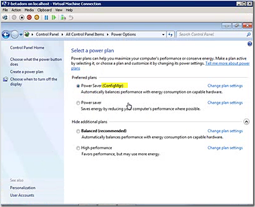Image resolution: width=255 pixels, height=207 pixels.
Task: Open recent pages dropdown arrow
Action: (21, 34)
